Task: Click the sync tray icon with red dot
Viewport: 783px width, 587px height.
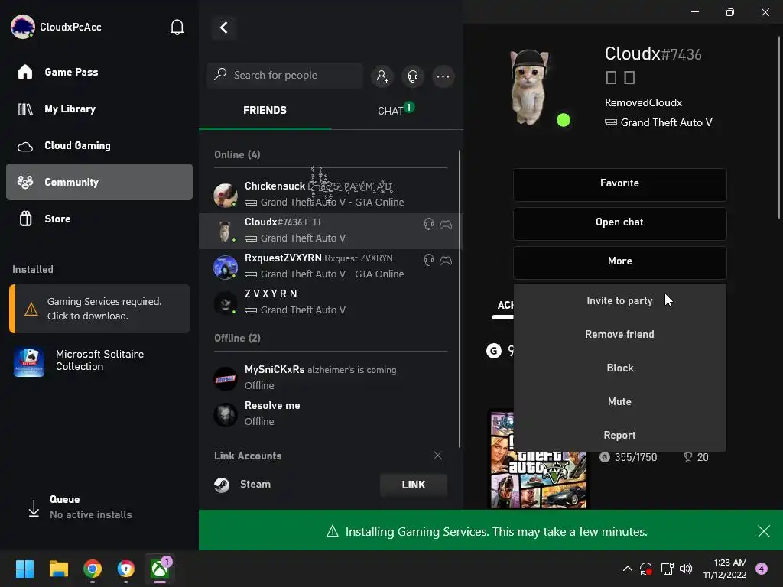Action: tap(646, 569)
